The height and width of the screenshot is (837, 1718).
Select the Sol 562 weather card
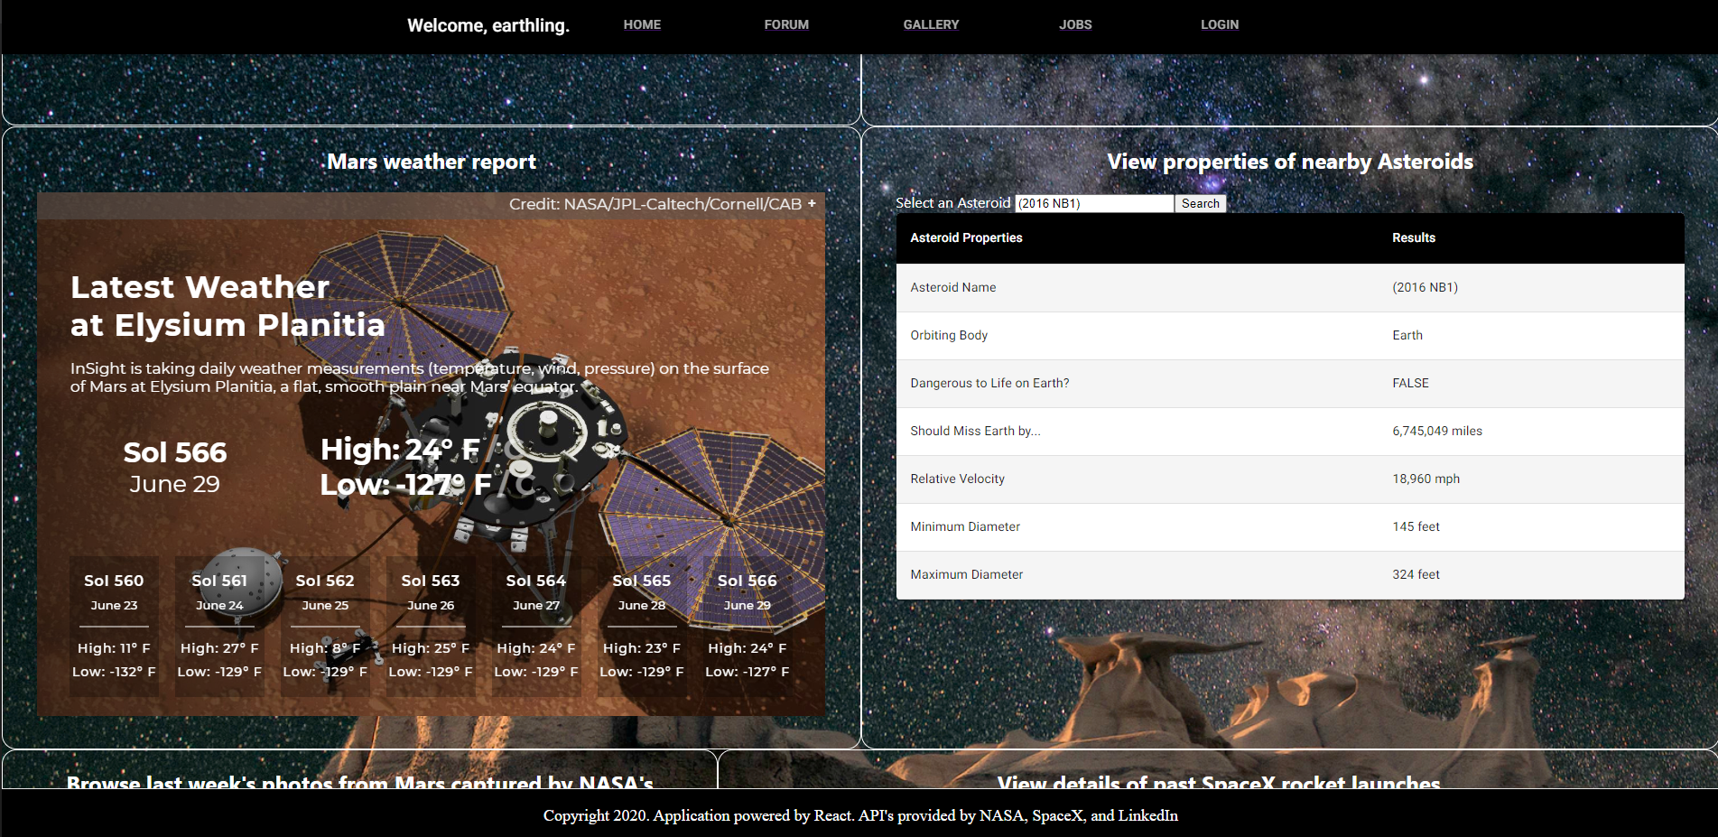click(x=325, y=626)
